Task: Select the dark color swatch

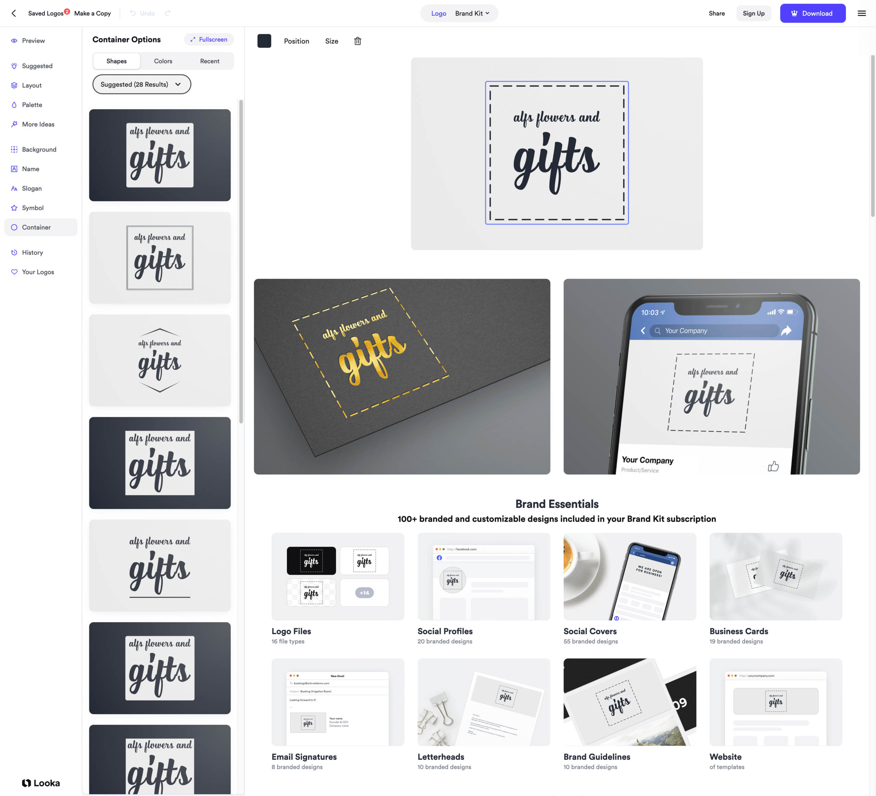Action: [x=264, y=40]
